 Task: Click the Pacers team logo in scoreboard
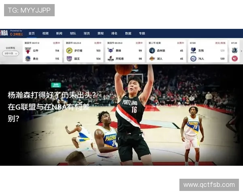(69, 50)
